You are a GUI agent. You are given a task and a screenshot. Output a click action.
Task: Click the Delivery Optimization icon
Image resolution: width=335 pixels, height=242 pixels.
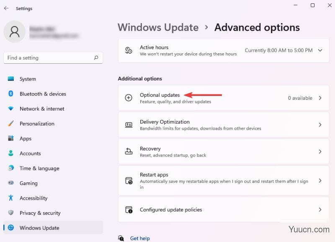[x=129, y=125]
